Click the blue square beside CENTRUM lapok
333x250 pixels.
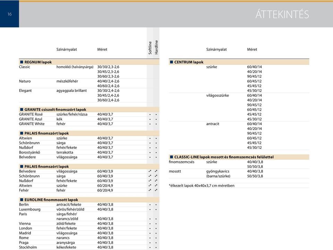pos(171,62)
